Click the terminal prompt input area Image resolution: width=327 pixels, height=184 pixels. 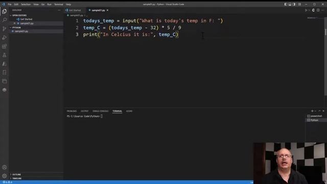pos(102,117)
